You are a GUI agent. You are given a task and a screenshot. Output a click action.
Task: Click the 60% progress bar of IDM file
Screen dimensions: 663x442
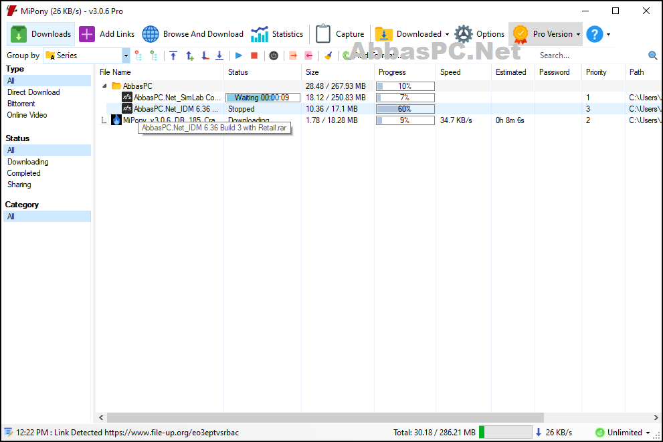coord(405,109)
